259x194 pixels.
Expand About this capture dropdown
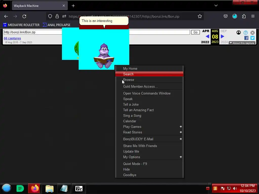point(242,43)
